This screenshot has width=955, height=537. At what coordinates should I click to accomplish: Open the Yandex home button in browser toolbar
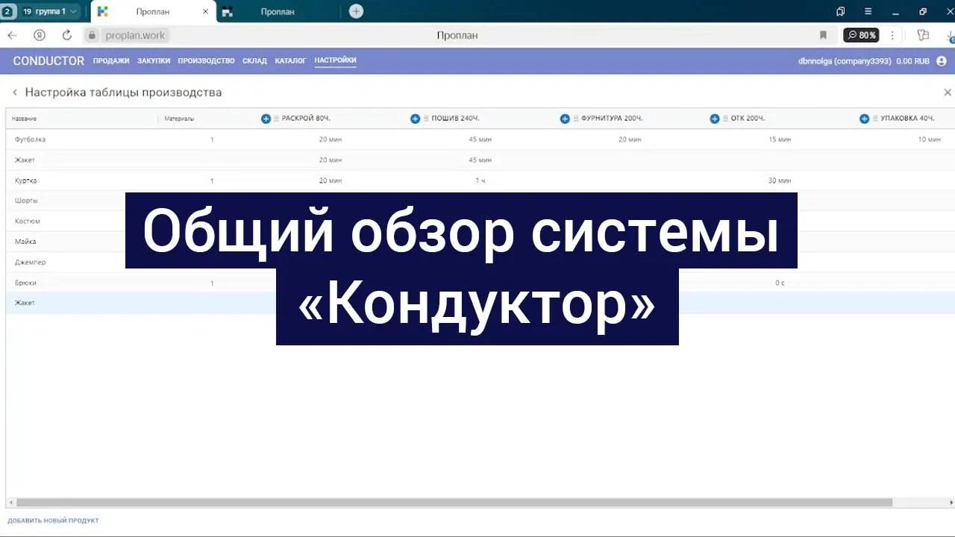pyautogui.click(x=40, y=35)
